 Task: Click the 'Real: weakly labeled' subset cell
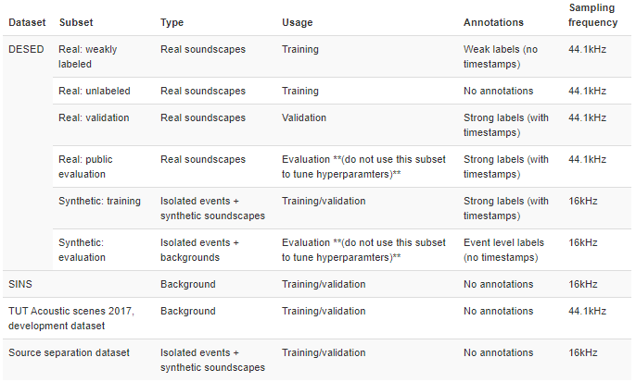(88, 55)
